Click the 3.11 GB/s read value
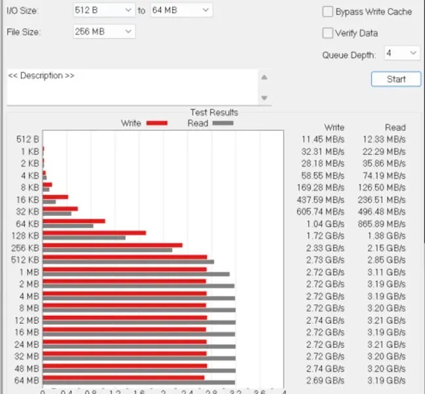Screen dimensions: 425x394 (x=386, y=272)
